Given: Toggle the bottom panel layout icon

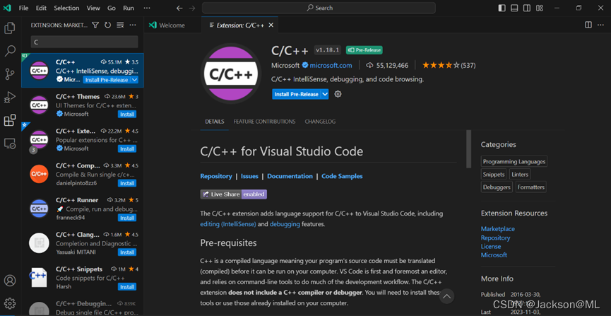Looking at the screenshot, I should point(514,8).
